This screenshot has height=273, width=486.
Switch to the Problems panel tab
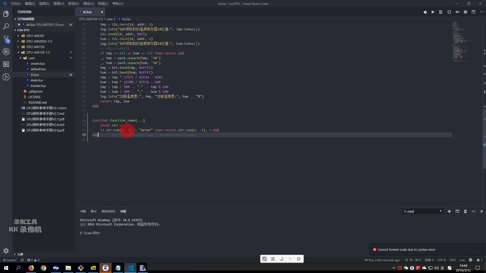pyautogui.click(x=83, y=211)
